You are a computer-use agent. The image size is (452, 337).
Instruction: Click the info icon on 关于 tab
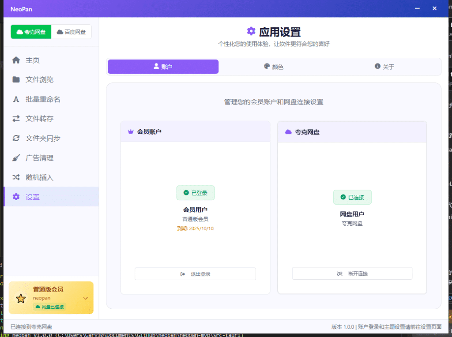point(378,66)
